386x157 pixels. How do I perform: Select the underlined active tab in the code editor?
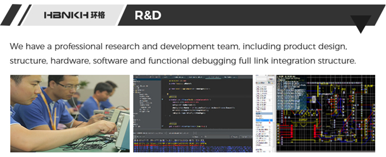click(x=213, y=77)
